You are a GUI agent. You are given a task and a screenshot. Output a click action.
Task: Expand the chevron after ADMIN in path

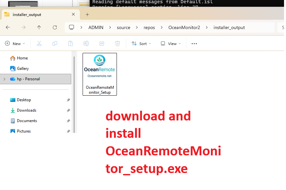coord(110,27)
